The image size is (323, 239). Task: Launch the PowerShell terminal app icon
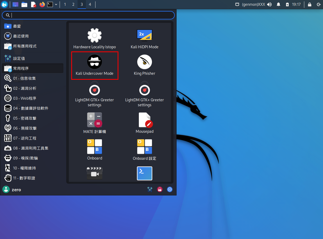(x=145, y=173)
